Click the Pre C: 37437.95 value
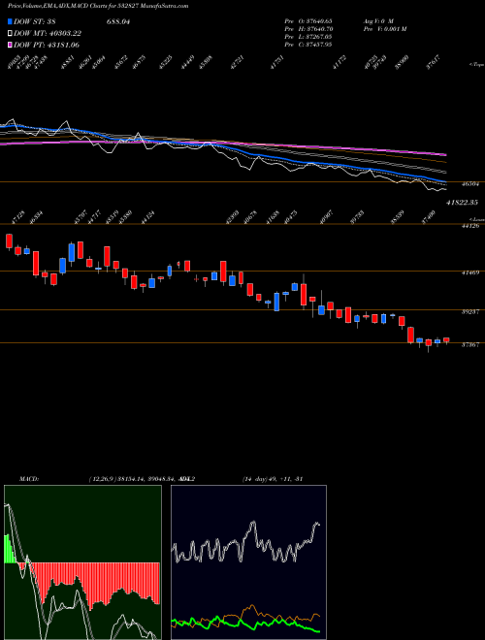The height and width of the screenshot is (640, 485). pyautogui.click(x=308, y=44)
